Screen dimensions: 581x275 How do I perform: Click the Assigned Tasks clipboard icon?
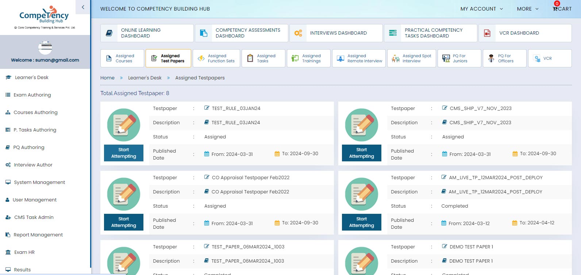(x=250, y=58)
